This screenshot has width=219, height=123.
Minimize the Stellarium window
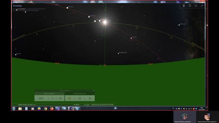[196, 1]
